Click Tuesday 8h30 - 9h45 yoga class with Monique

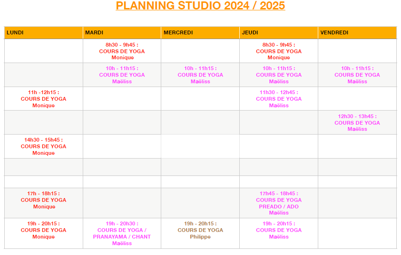tap(122, 51)
